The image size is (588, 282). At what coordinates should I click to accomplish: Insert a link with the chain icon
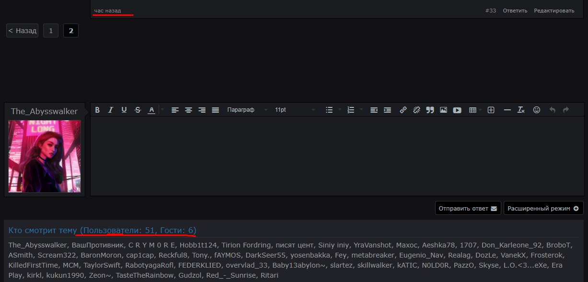[x=403, y=110]
